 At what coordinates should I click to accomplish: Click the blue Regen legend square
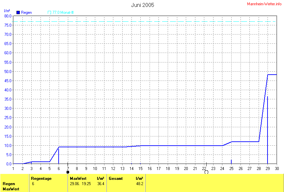click(x=18, y=12)
